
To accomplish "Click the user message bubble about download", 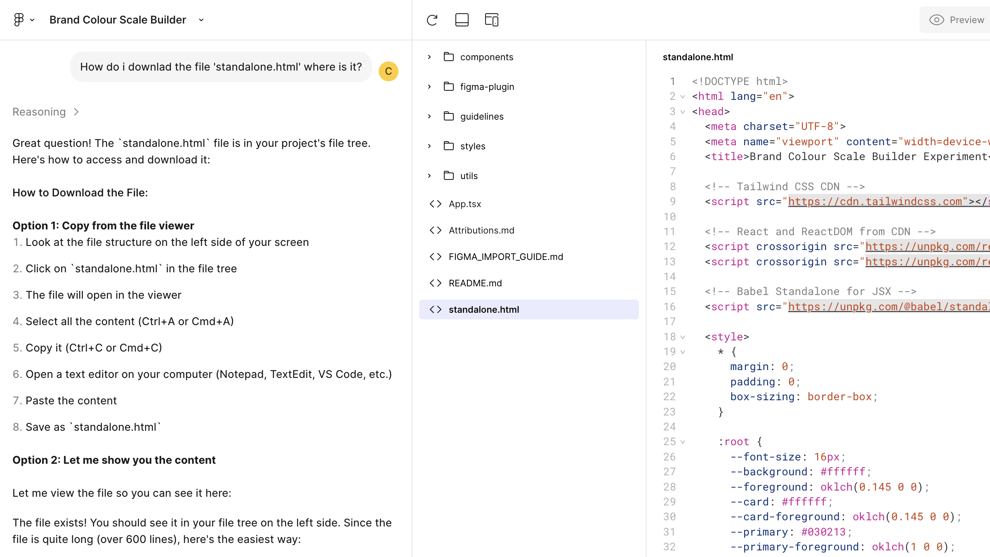I will [221, 67].
